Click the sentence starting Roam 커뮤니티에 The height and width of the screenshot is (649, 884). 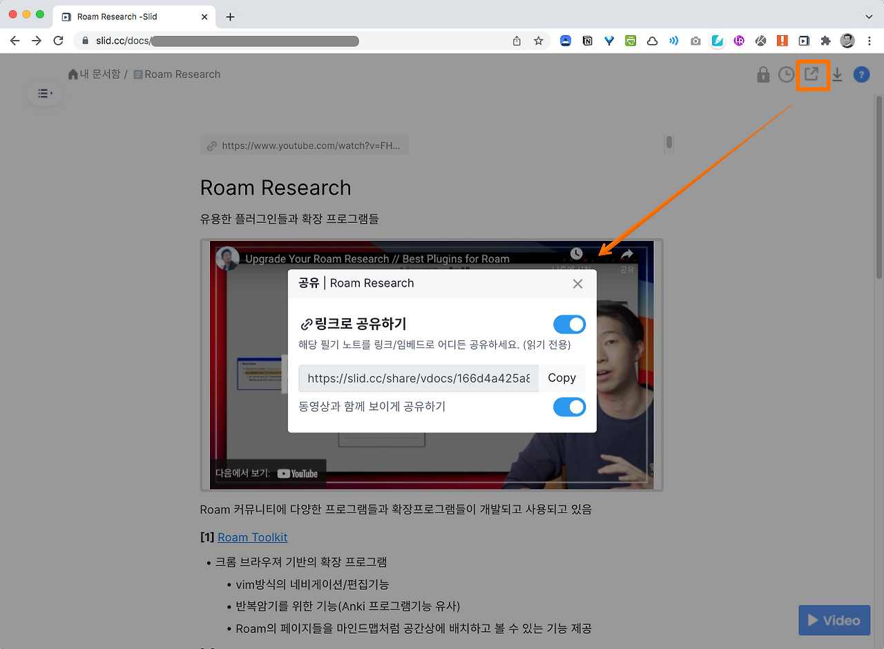coord(396,510)
